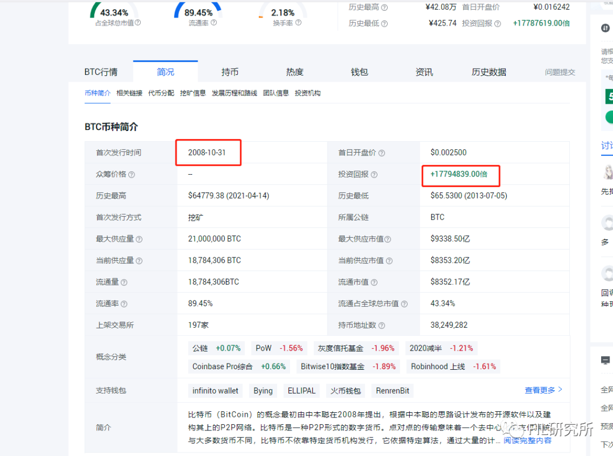This screenshot has height=456, width=613.
Task: Open the Bitwise10指数基金 tag
Action: pyautogui.click(x=348, y=366)
